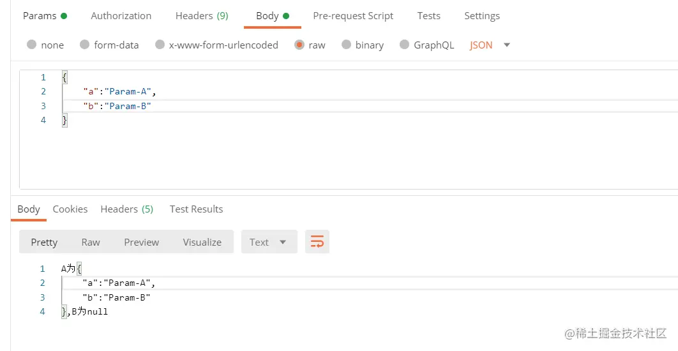Screen dimensions: 678x351
Task: Switch to Preview response view
Action: coord(141,242)
